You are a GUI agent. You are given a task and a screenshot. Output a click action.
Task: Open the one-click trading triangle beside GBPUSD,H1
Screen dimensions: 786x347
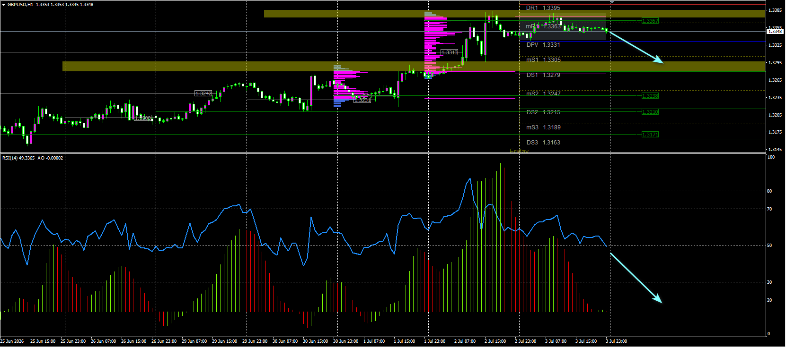point(3,4)
